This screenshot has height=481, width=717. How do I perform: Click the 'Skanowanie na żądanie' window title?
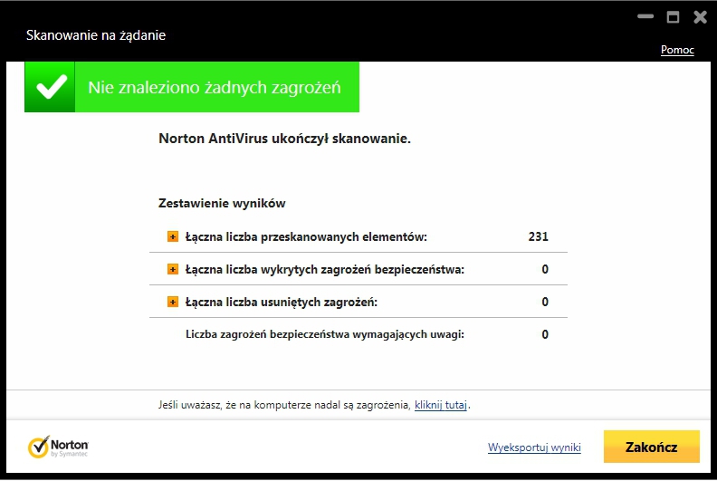(x=96, y=35)
